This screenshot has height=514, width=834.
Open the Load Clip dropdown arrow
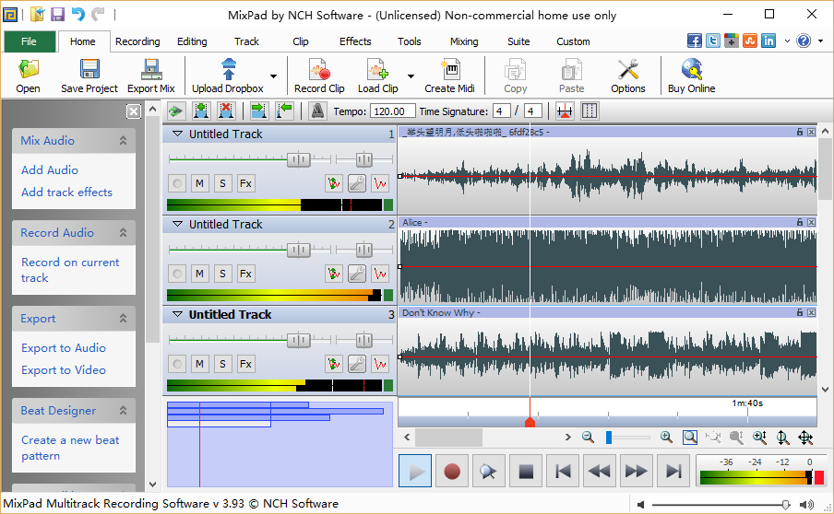click(x=411, y=76)
